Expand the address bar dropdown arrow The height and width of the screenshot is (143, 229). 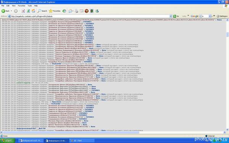coord(171,16)
